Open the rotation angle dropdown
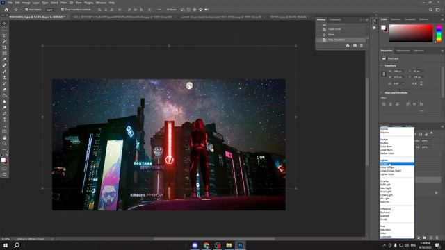Viewport: 445px width, 250px height. tap(403, 83)
